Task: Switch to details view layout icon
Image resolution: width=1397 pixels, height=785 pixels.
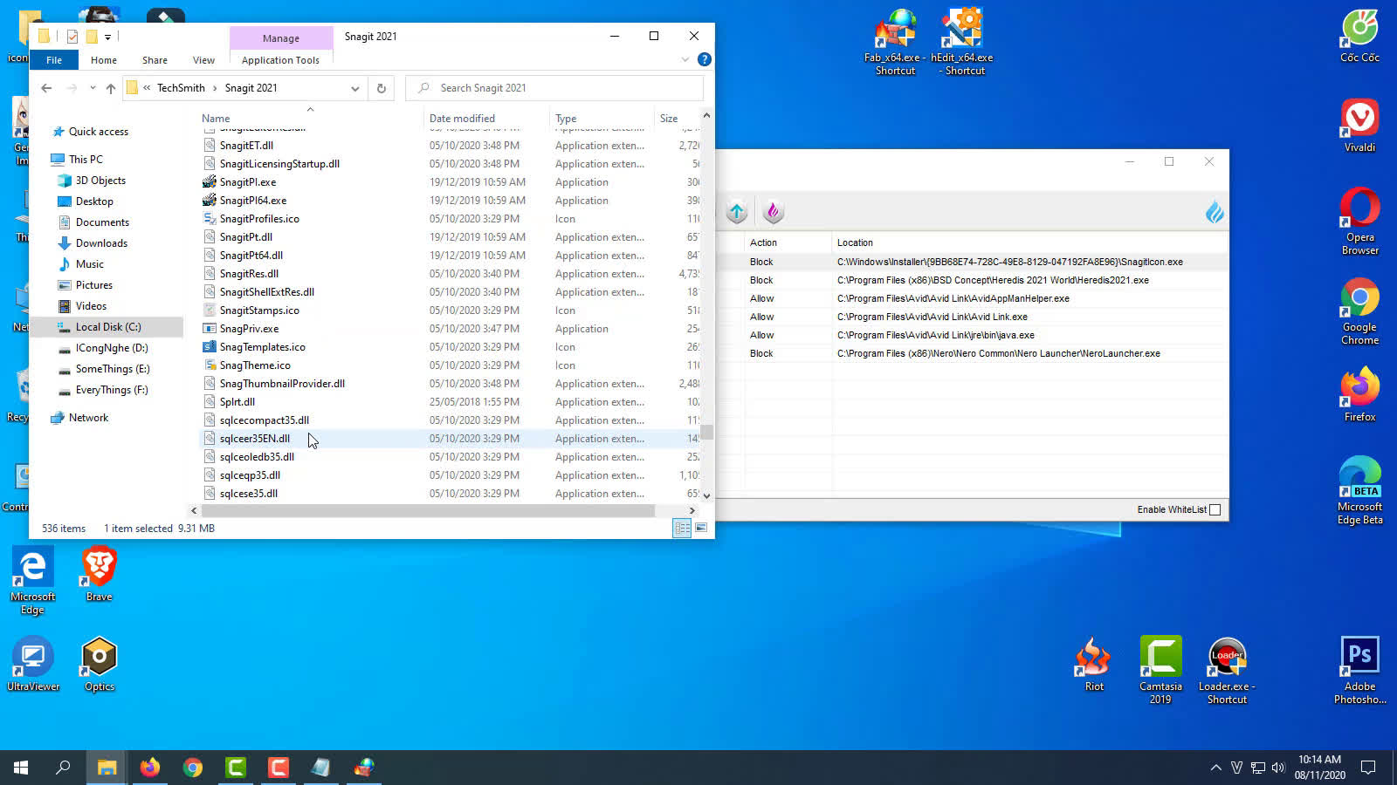Action: [682, 528]
